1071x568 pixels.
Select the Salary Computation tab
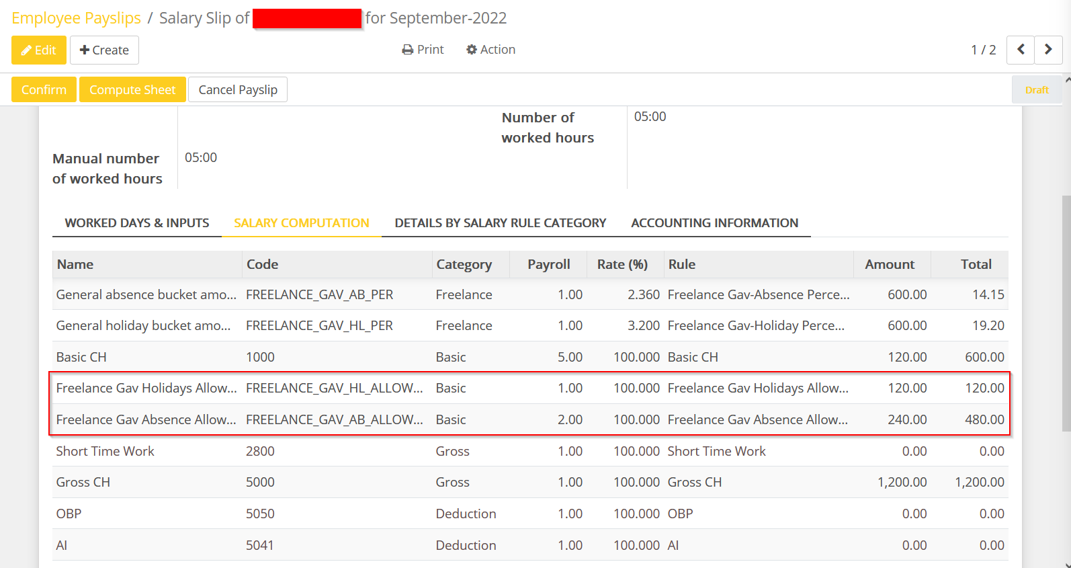coord(302,222)
